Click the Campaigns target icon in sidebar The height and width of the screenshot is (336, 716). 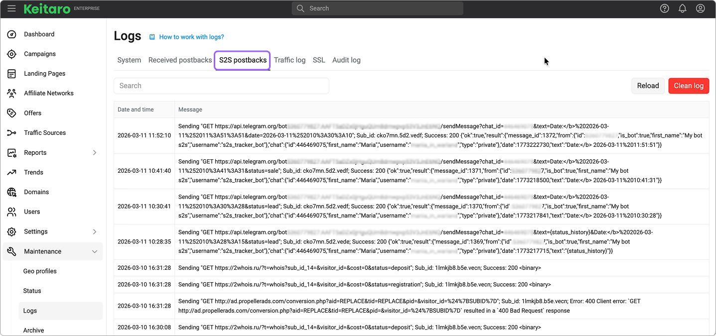(x=12, y=54)
